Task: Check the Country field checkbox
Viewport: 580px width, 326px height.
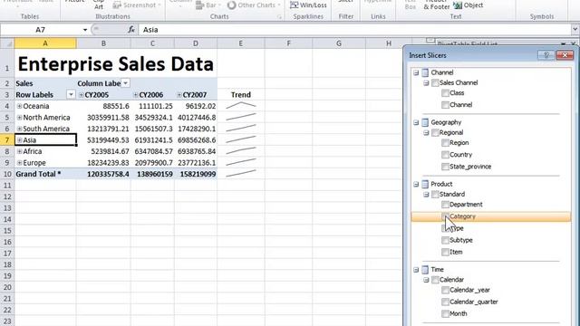Action: coord(445,155)
